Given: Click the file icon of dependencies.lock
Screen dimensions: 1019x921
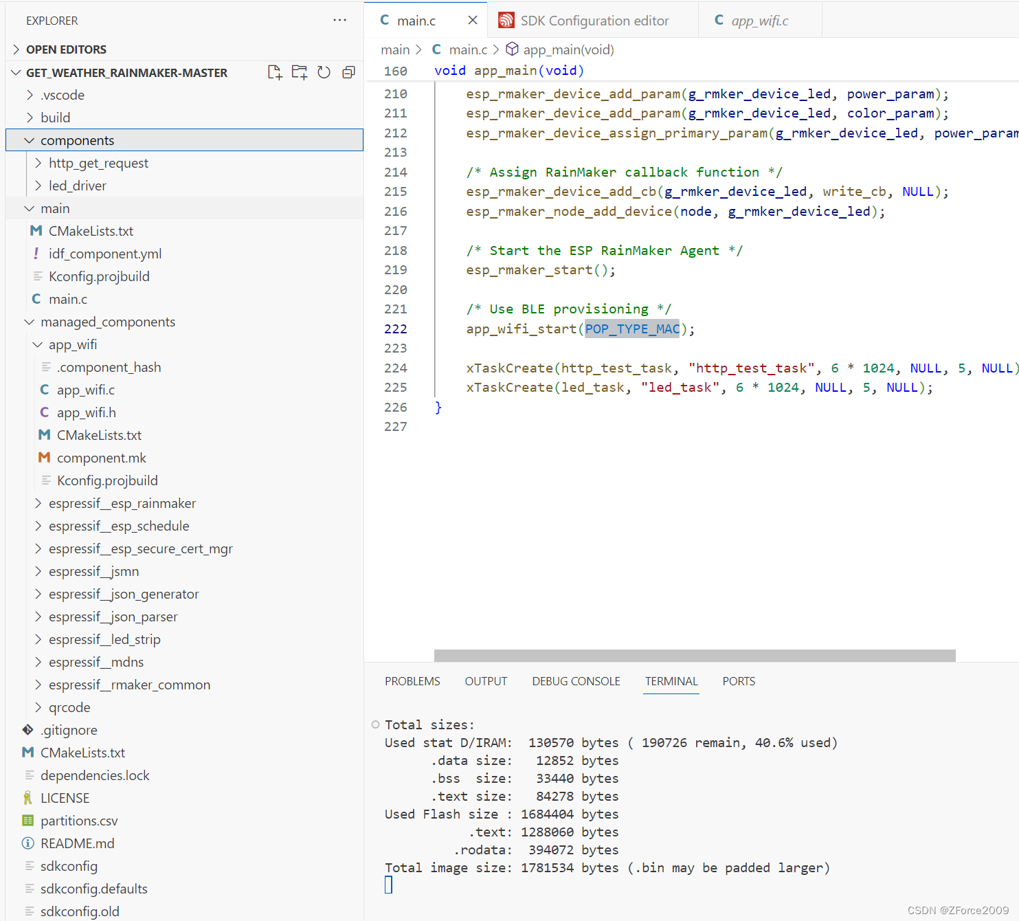Looking at the screenshot, I should pos(30,775).
